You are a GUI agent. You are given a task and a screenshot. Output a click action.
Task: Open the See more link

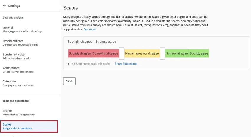click(x=89, y=29)
